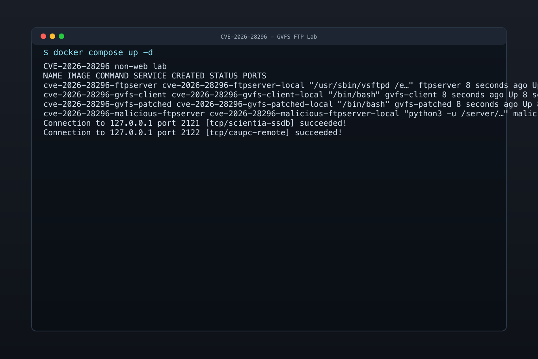Click the red close traffic light button
The image size is (538, 359).
(x=43, y=36)
